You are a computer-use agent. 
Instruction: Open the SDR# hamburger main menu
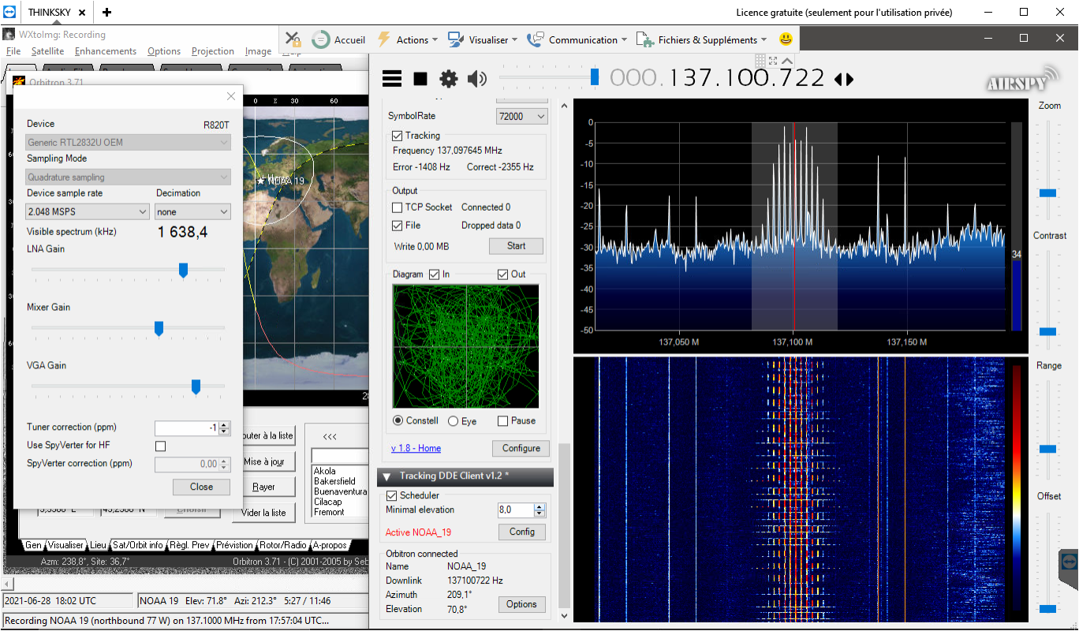[x=392, y=78]
